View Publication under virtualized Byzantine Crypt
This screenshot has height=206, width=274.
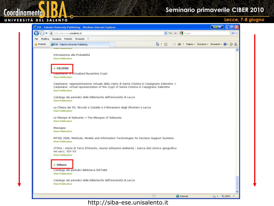(x=63, y=77)
